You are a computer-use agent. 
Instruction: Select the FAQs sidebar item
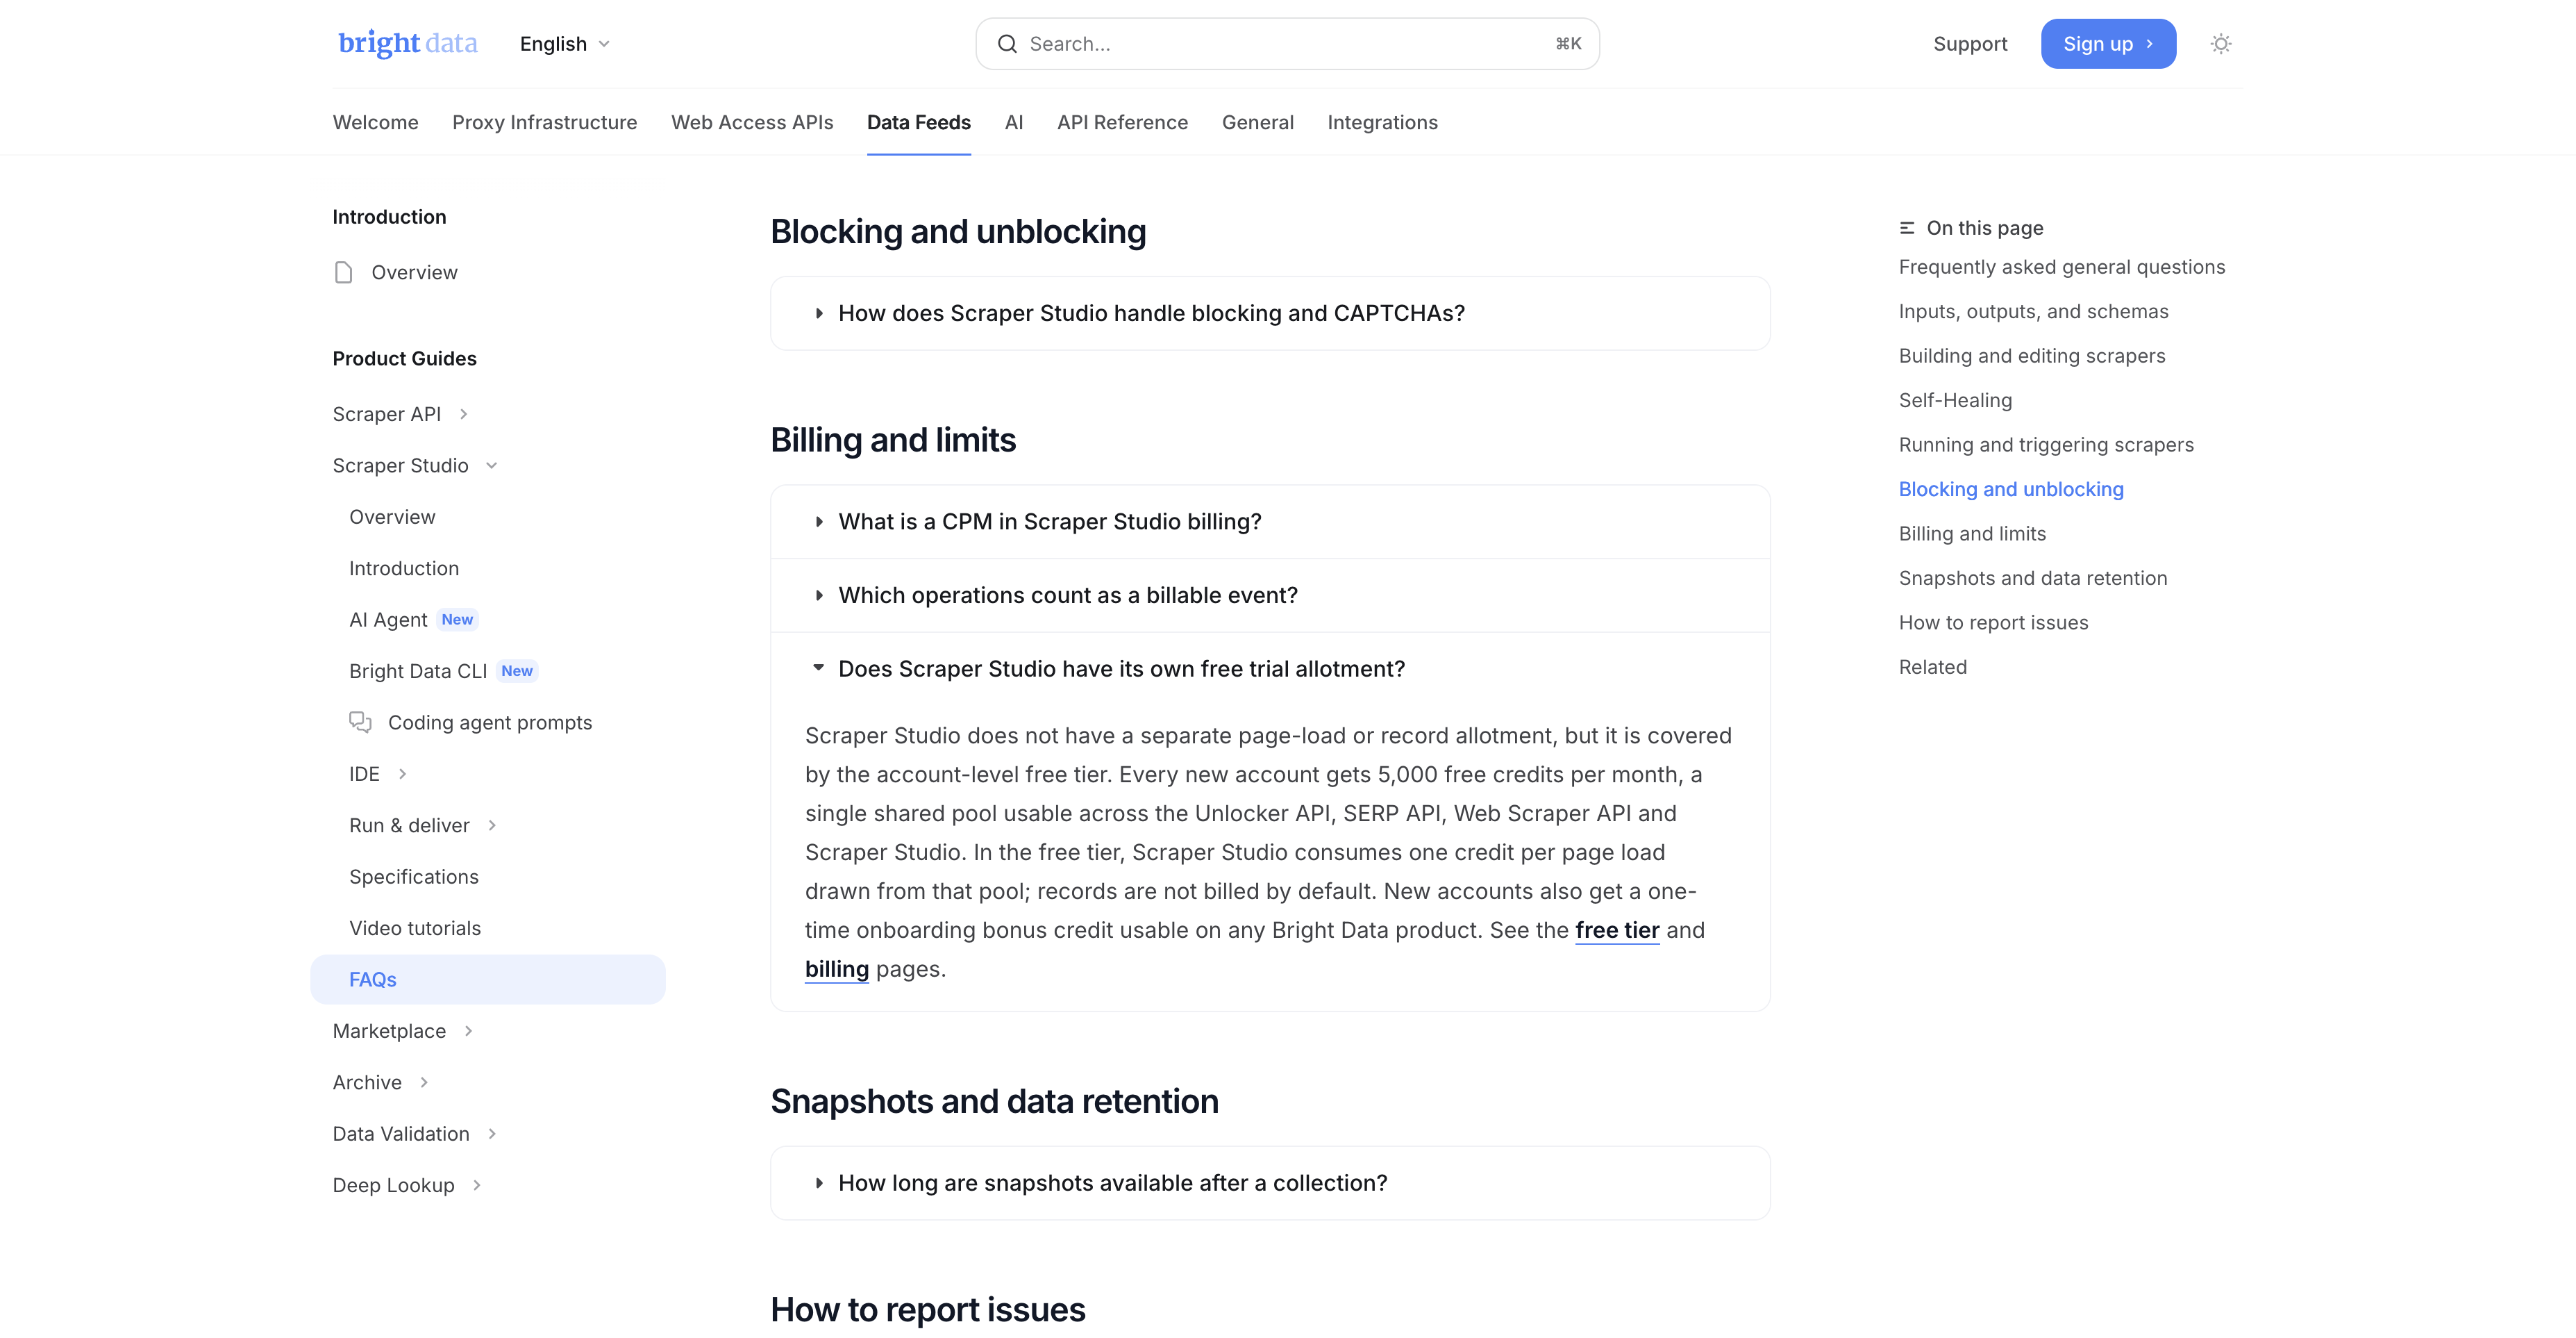[487, 980]
